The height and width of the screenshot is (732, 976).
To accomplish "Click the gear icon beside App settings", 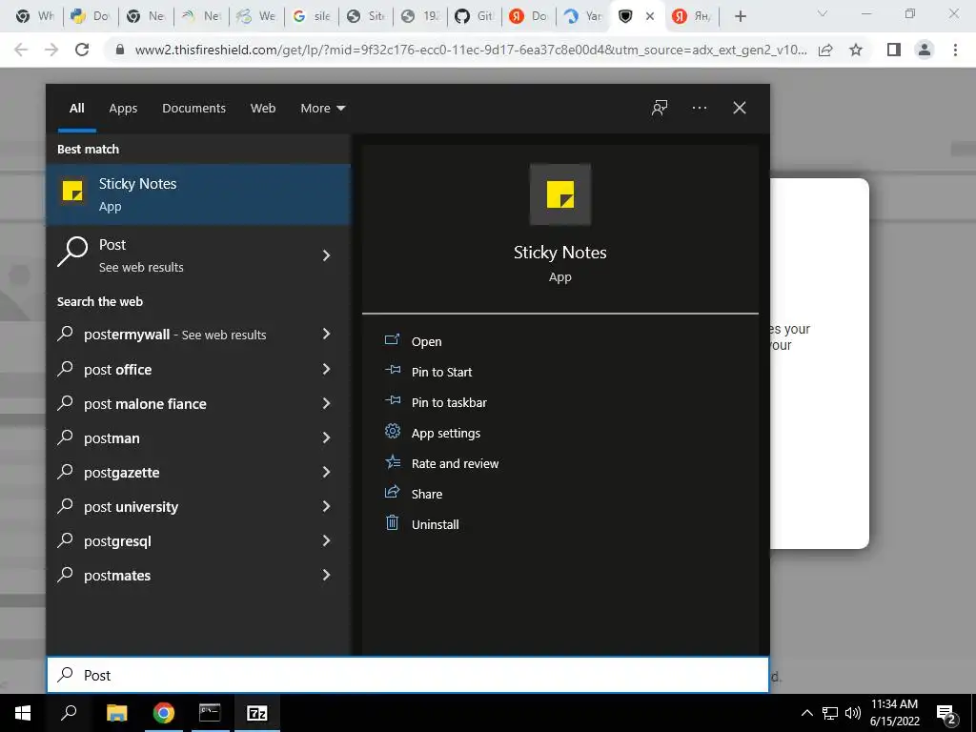I will click(x=392, y=431).
